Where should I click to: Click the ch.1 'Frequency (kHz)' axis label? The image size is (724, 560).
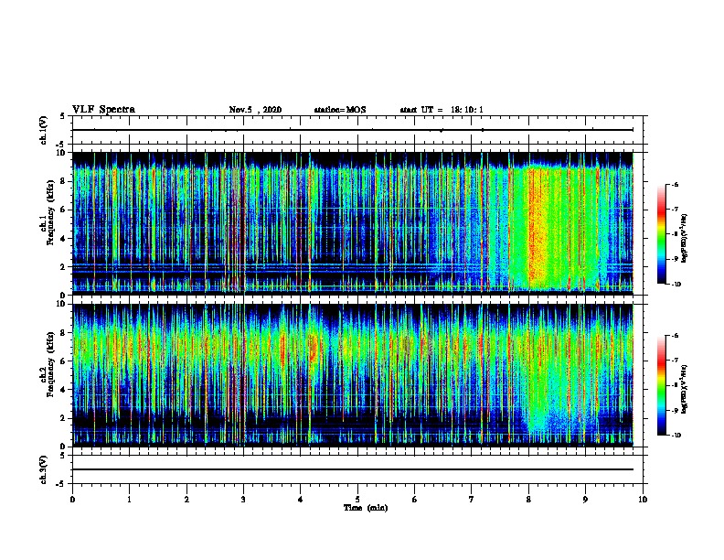pyautogui.click(x=50, y=213)
